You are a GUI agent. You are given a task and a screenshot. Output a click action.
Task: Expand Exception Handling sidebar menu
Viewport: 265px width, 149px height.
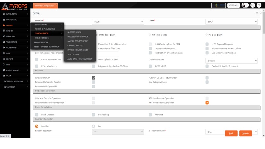tap(15, 81)
